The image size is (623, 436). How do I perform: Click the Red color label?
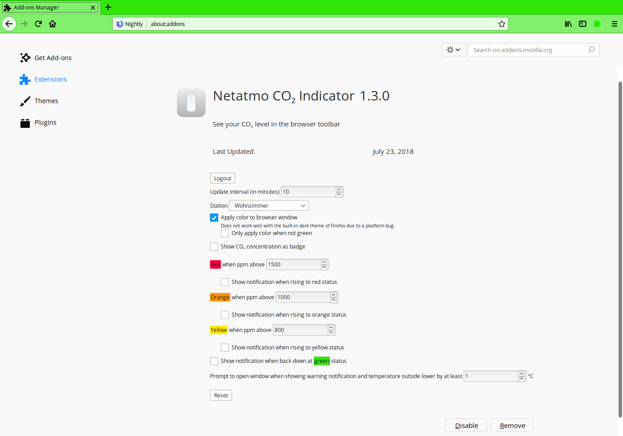(215, 265)
